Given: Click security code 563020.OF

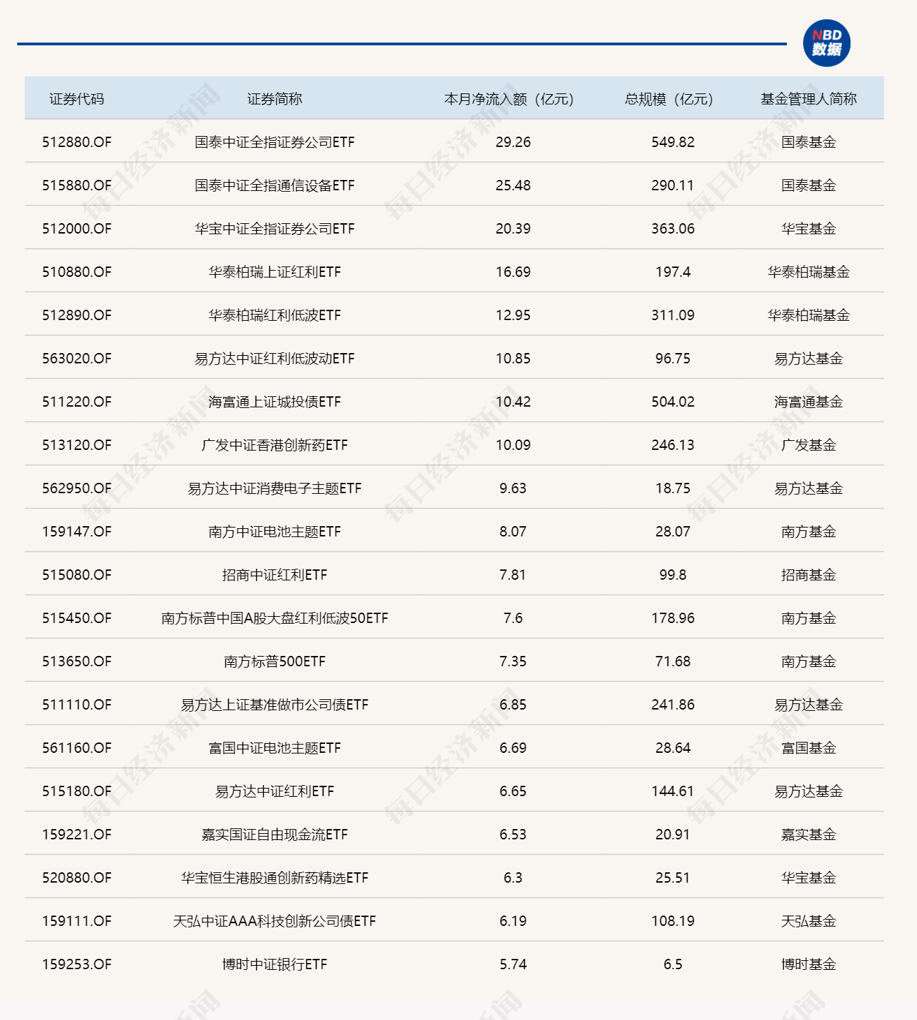Looking at the screenshot, I should [76, 359].
